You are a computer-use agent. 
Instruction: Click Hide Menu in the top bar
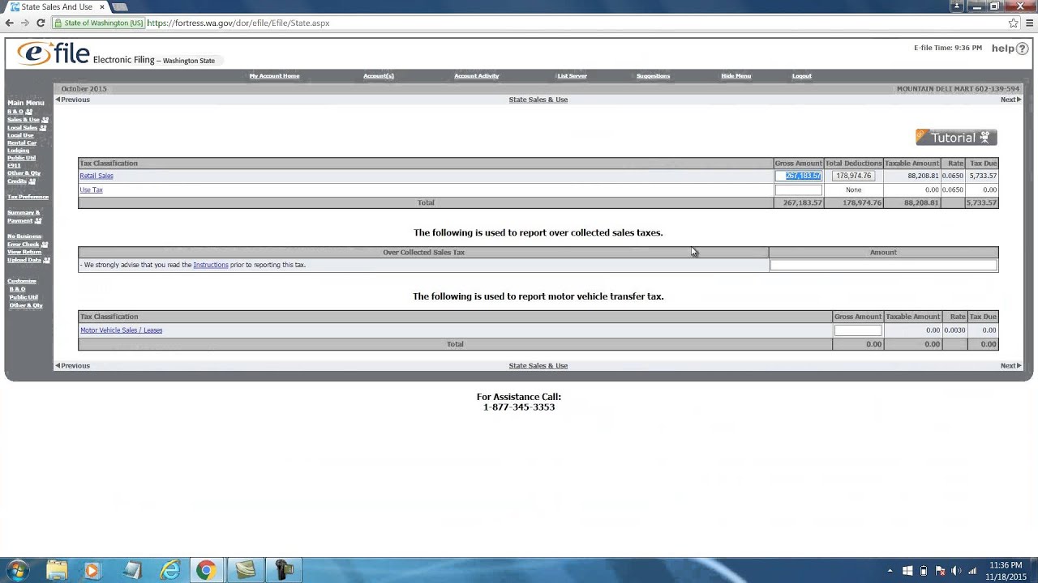click(736, 76)
